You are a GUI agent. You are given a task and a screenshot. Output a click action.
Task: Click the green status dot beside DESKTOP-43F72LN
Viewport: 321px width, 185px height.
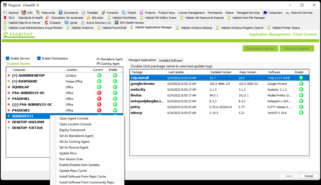pos(9,128)
